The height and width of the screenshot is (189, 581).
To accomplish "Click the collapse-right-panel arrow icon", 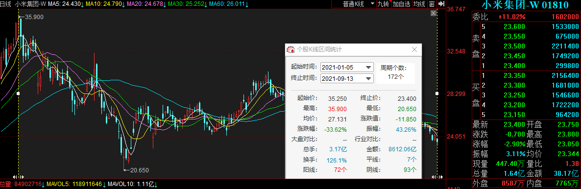I will pos(441,4).
